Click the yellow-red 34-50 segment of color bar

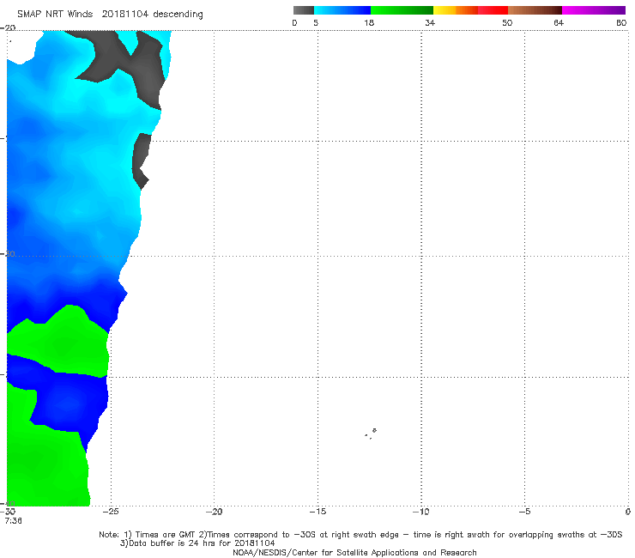pyautogui.click(x=470, y=10)
